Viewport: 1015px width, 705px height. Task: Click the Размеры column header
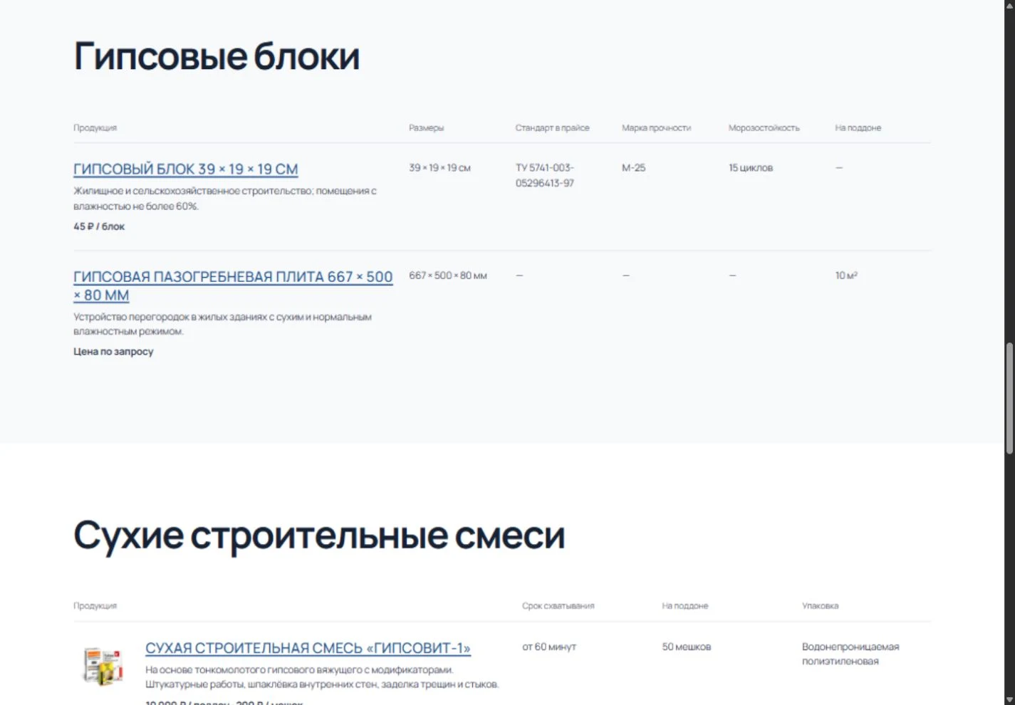click(426, 128)
